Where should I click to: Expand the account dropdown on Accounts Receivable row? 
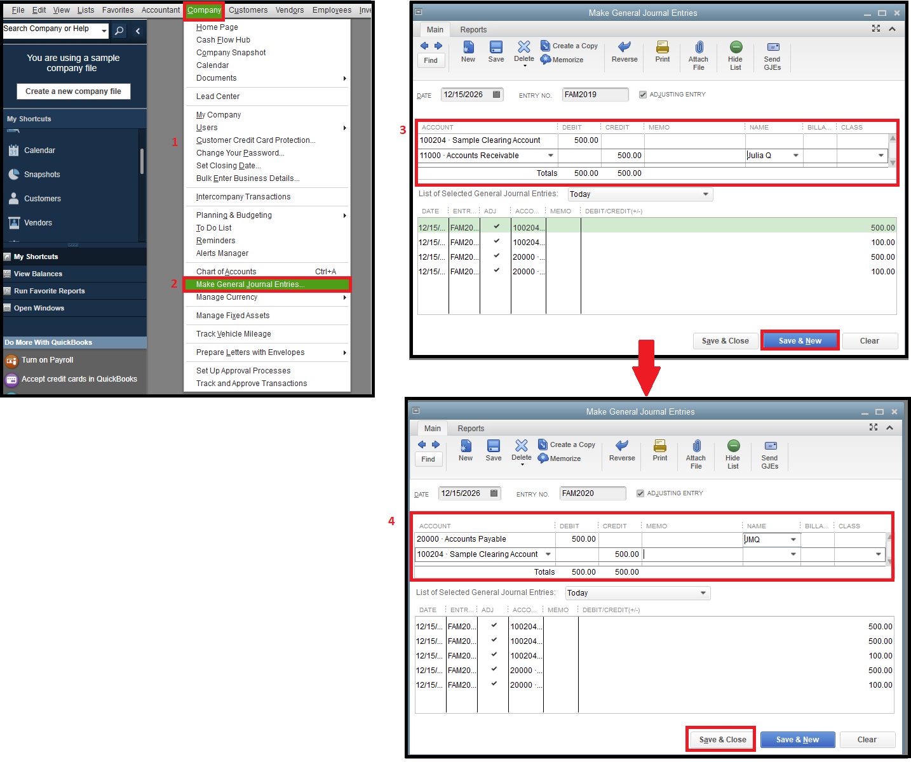550,155
